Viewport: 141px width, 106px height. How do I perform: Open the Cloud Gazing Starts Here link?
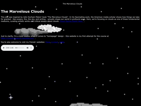click(x=72, y=21)
